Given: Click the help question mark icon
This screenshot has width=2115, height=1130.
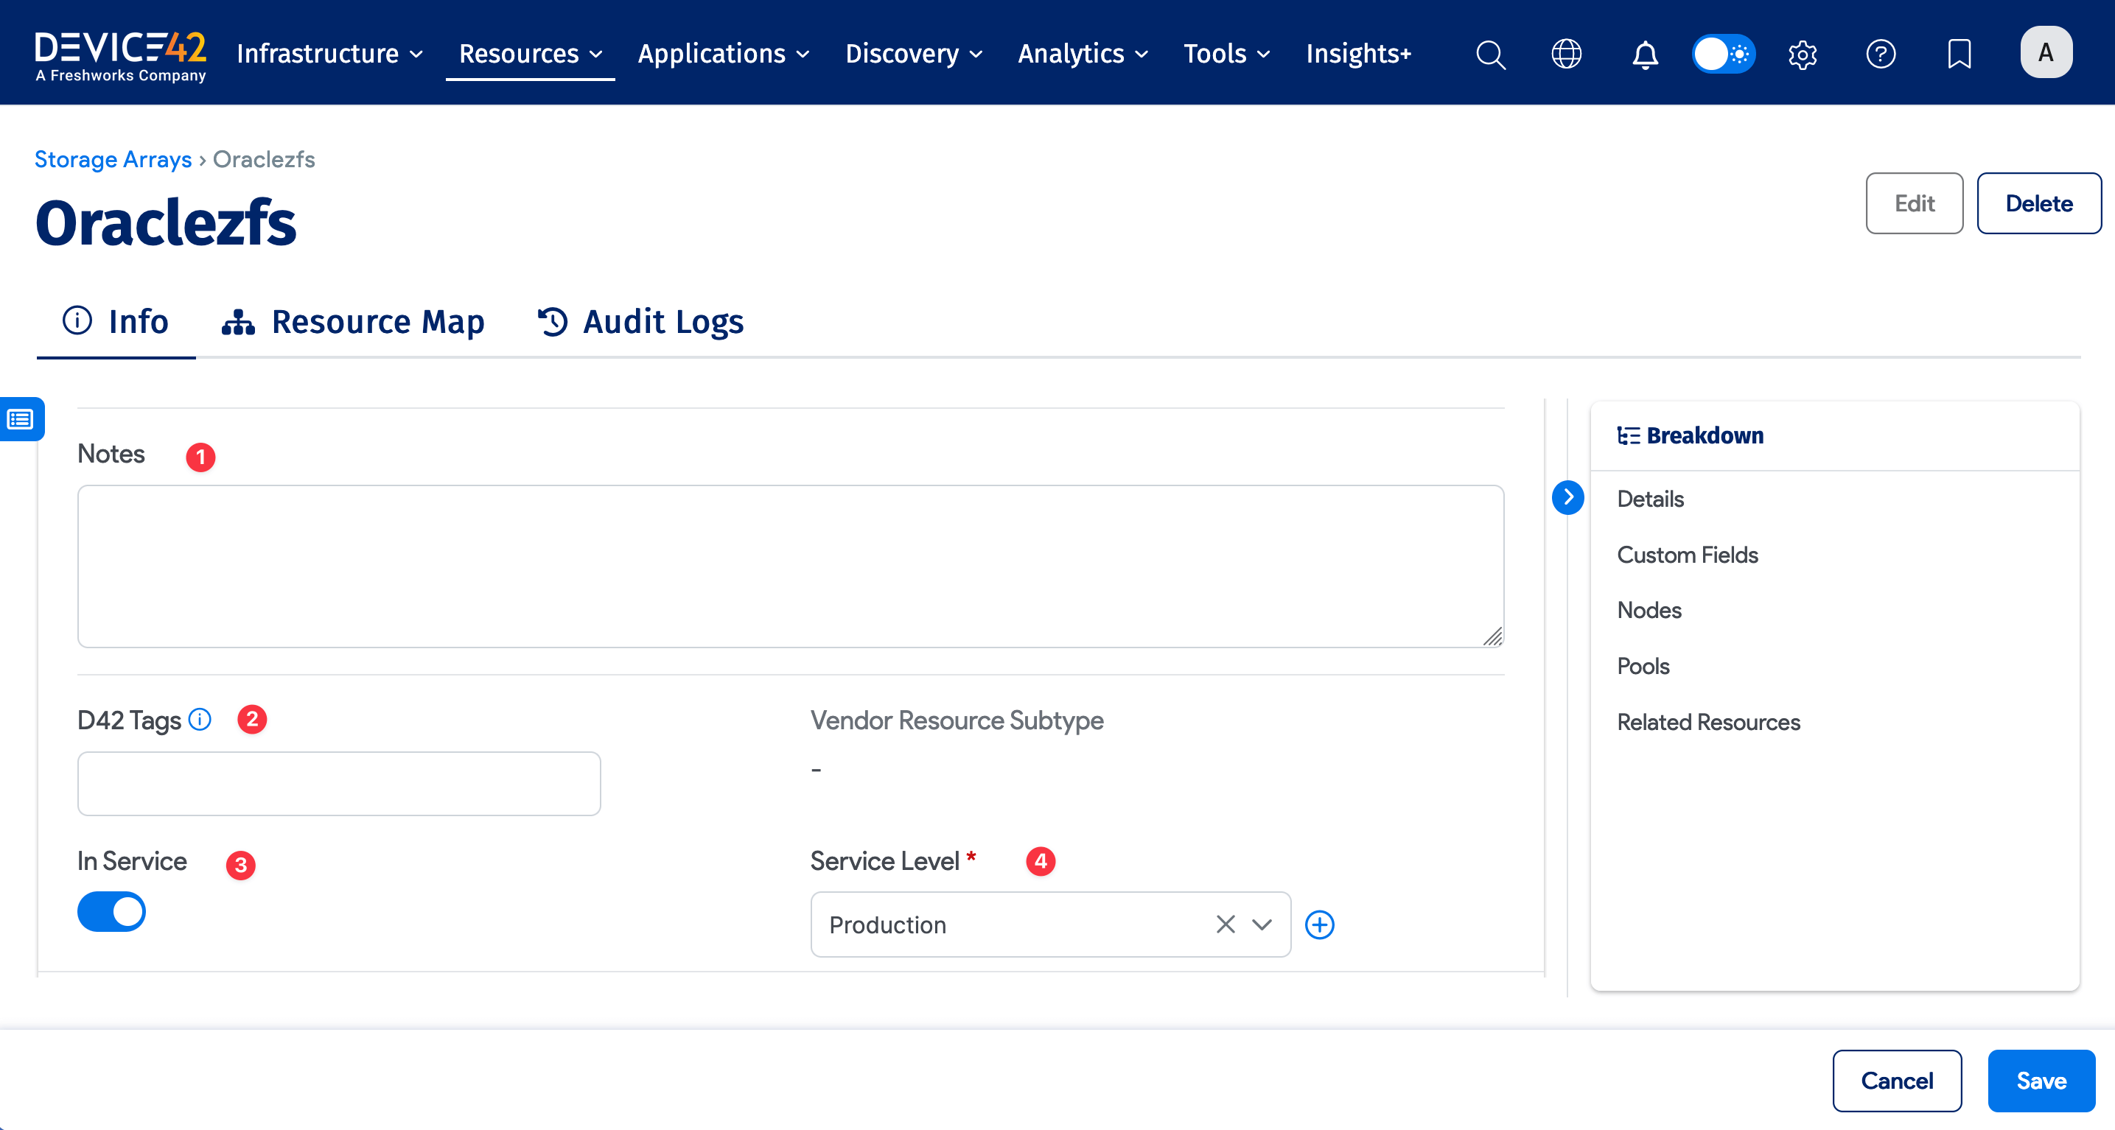Looking at the screenshot, I should tap(1880, 55).
